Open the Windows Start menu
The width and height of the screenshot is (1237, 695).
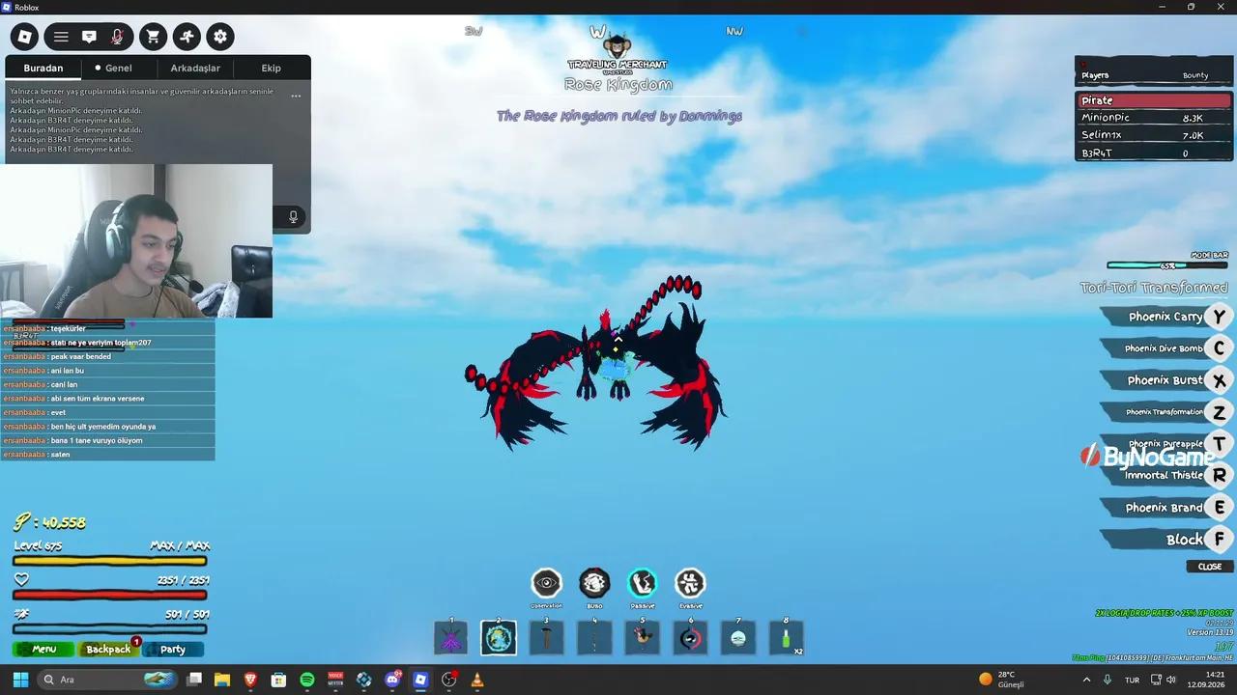pyautogui.click(x=20, y=680)
